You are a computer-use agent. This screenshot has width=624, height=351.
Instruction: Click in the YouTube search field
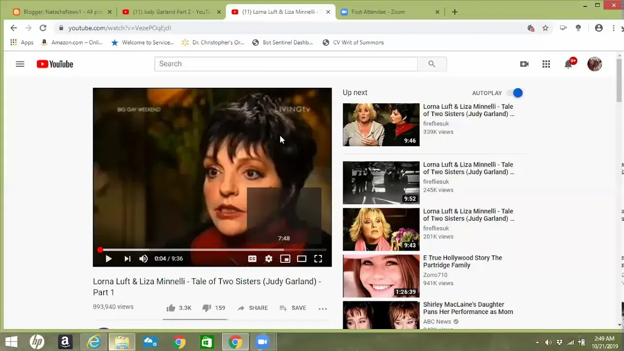coord(286,64)
